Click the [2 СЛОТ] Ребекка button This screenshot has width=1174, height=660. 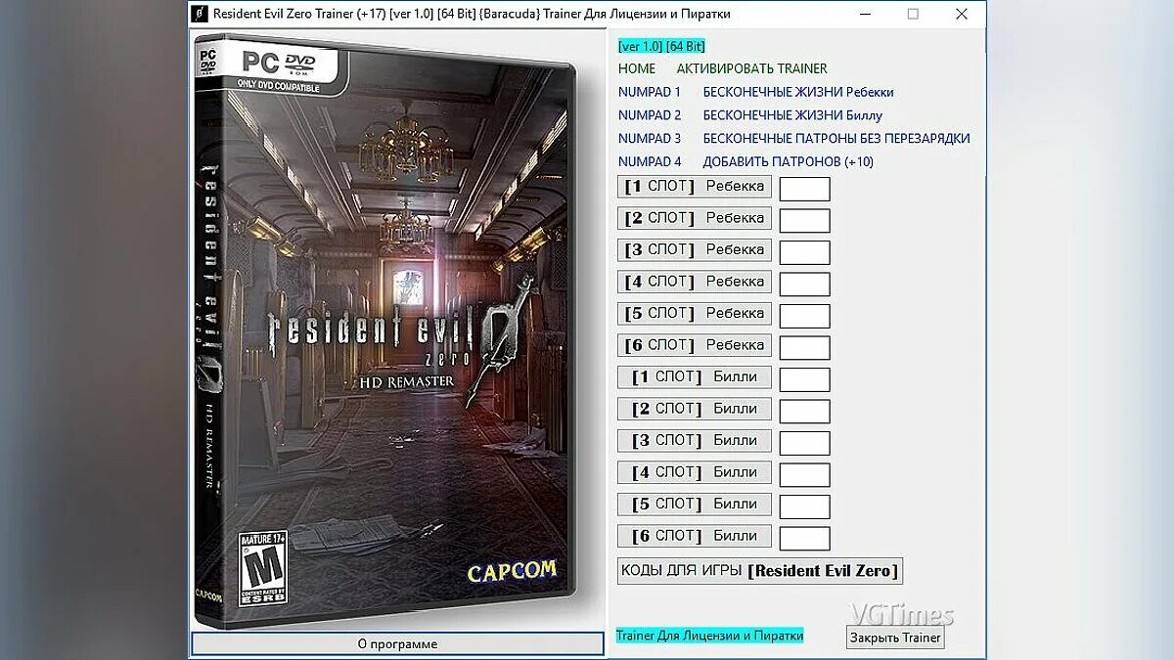(695, 218)
